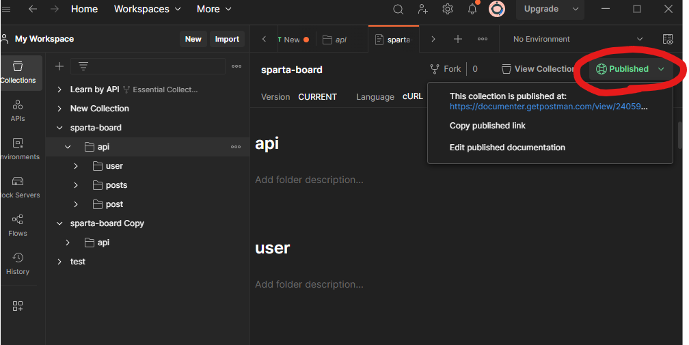Go back with the left arrow

(33, 9)
